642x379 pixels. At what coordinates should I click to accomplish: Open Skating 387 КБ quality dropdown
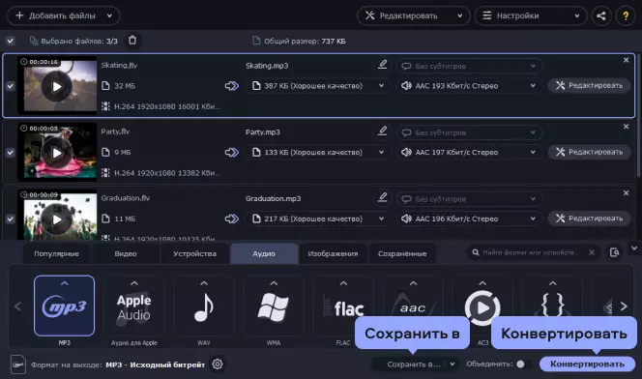coord(318,86)
